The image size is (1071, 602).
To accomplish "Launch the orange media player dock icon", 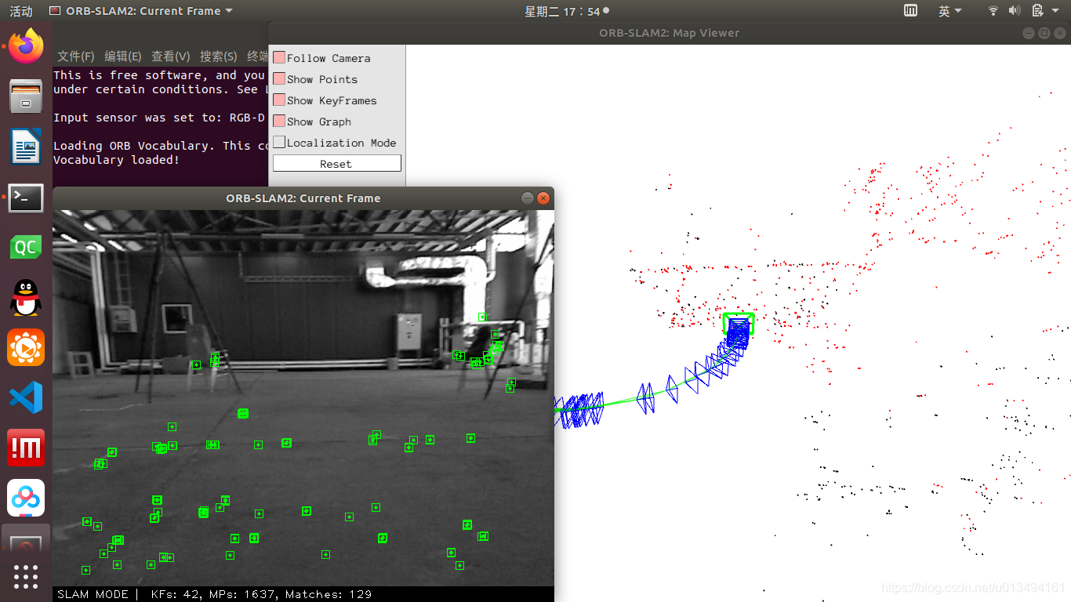I will click(26, 347).
